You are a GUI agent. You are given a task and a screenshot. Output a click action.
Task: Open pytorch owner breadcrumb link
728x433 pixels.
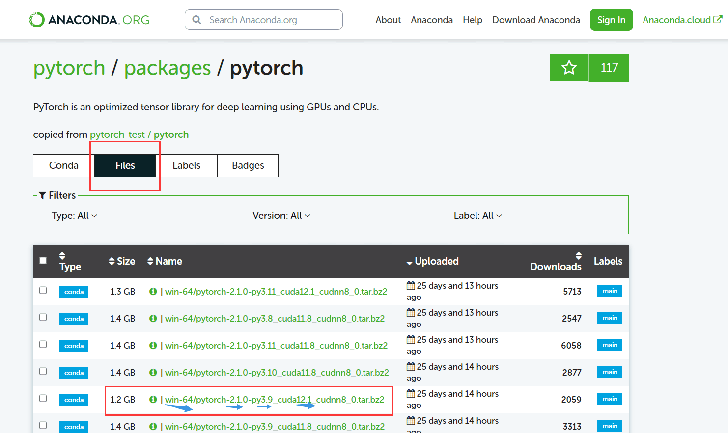click(69, 68)
